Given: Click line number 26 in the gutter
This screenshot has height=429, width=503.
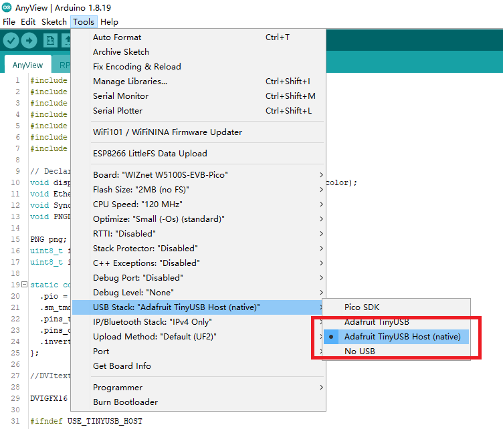Looking at the screenshot, I should [15, 364].
